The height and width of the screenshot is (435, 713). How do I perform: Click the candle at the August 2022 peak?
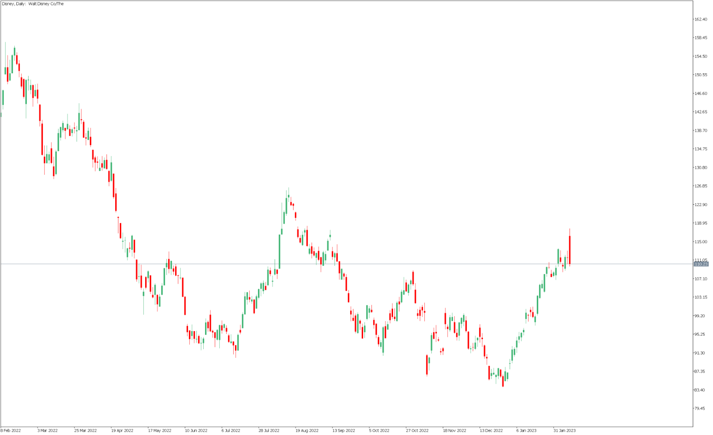289,196
